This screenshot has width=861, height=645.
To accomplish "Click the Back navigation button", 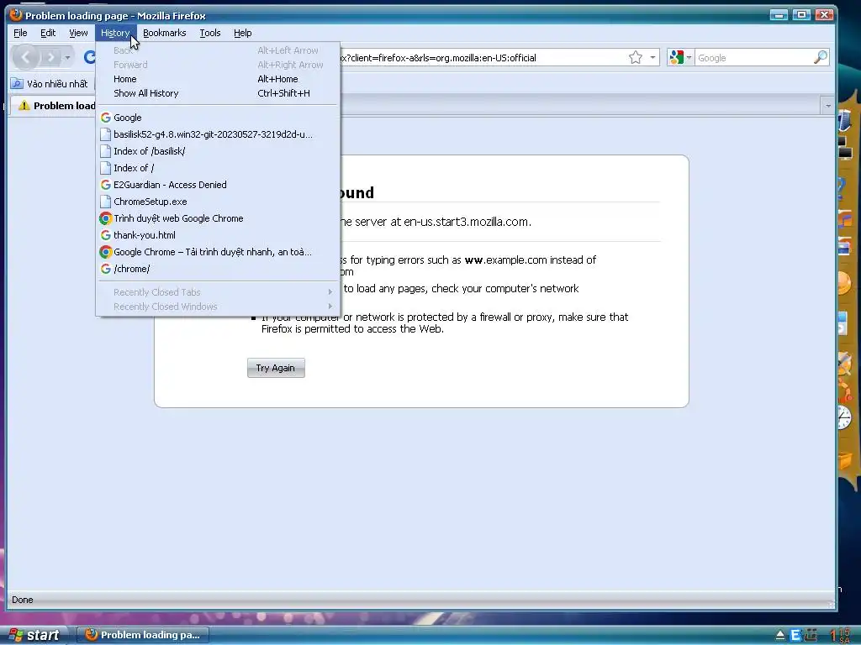I will (x=25, y=57).
